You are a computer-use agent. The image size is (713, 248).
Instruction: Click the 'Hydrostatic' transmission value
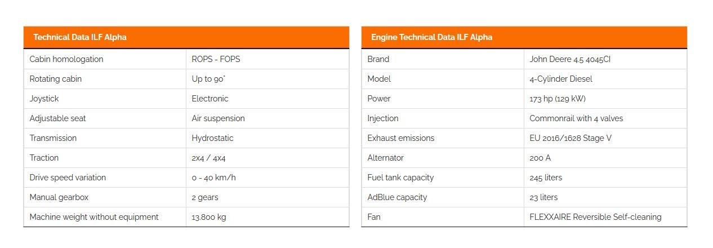pos(212,138)
